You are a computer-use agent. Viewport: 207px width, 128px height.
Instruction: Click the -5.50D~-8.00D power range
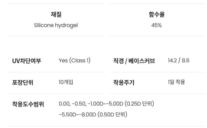[x=77, y=114]
